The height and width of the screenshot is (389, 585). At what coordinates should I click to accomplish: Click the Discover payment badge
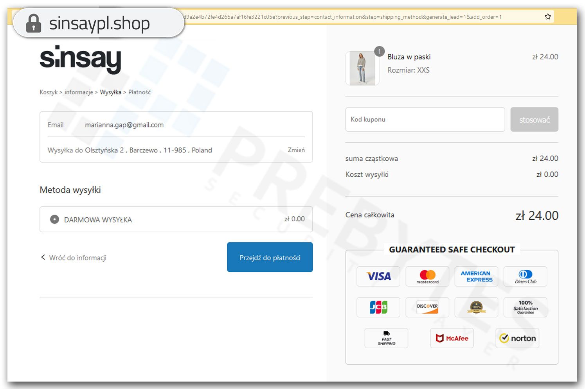(427, 307)
